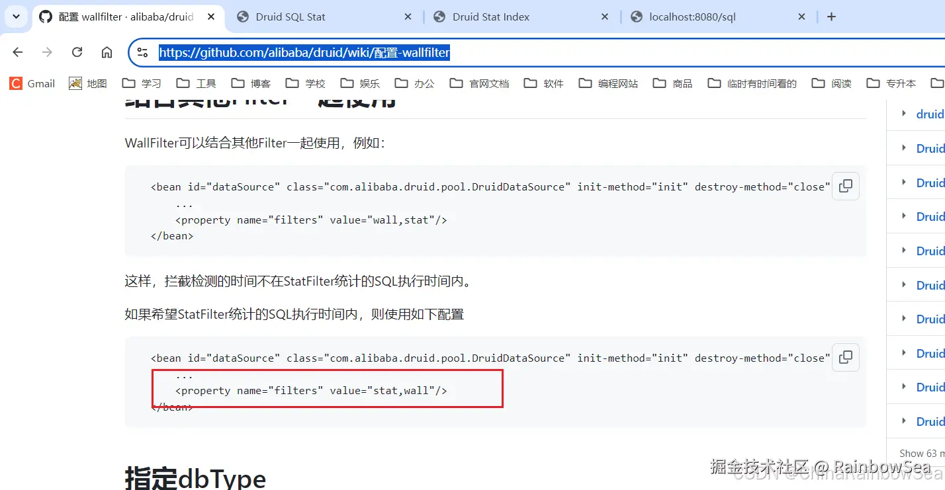945x490 pixels.
Task: Click the sentence 如果希望StatFilter统计的SQL执行时间内，则使用如下配置
Action: [x=294, y=314]
